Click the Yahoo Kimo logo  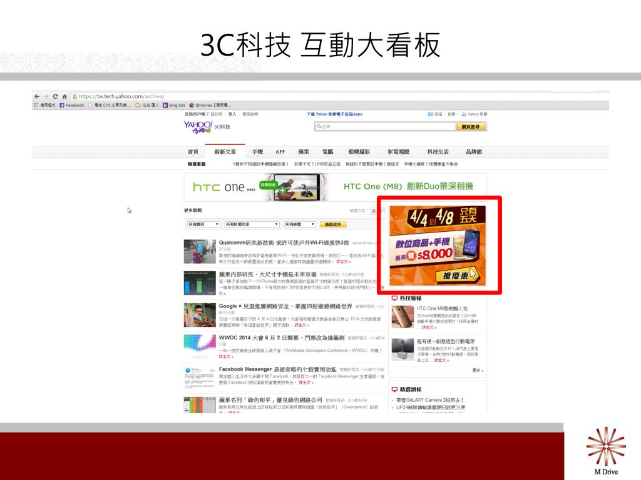pyautogui.click(x=198, y=127)
